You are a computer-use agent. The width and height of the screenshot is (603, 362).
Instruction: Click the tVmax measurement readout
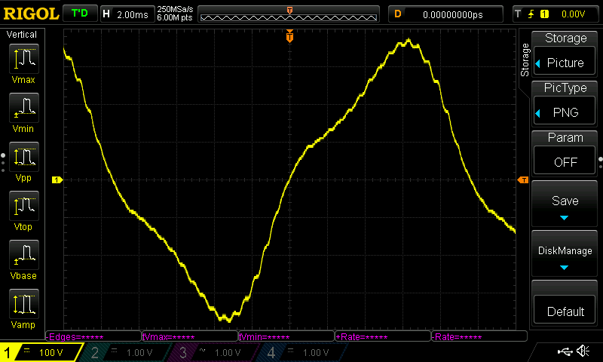click(x=190, y=336)
